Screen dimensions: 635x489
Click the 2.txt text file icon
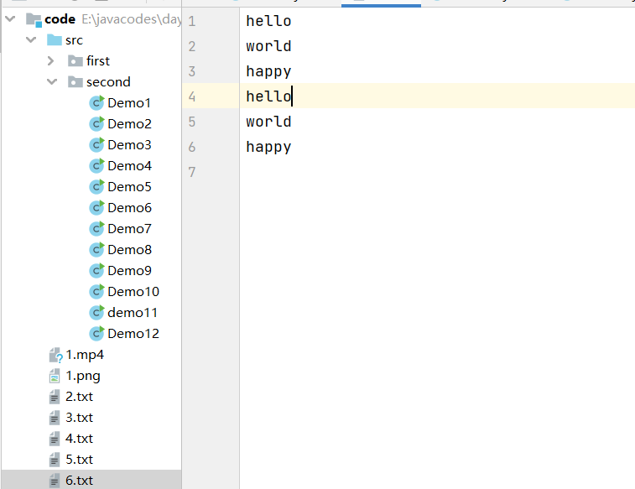(55, 397)
